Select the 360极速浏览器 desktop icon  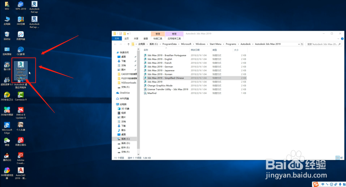pyautogui.click(x=7, y=174)
